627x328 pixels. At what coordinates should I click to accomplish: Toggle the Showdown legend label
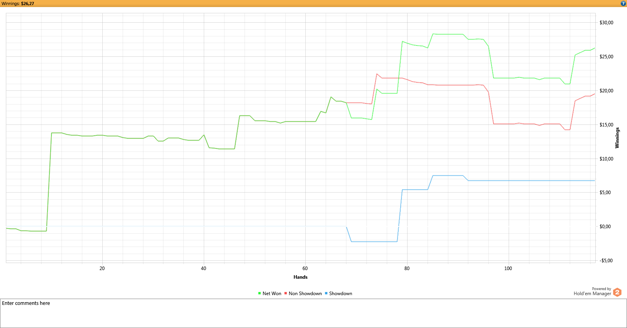[x=341, y=294]
